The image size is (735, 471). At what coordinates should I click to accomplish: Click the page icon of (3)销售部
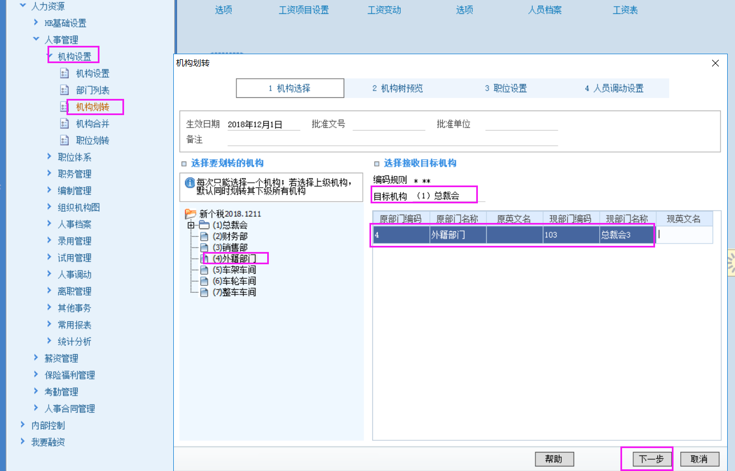click(x=204, y=248)
